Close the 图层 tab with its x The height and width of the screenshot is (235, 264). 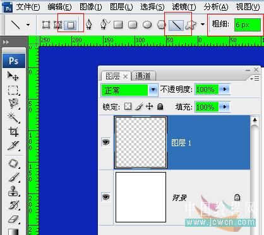point(126,77)
